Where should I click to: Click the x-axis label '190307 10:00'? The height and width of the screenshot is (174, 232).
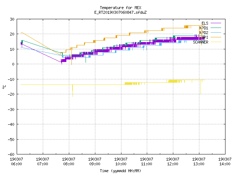(121, 162)
